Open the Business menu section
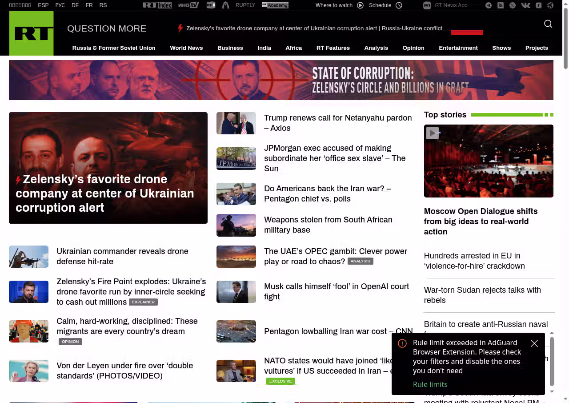Screen dimensions: 569x403 click(x=230, y=48)
